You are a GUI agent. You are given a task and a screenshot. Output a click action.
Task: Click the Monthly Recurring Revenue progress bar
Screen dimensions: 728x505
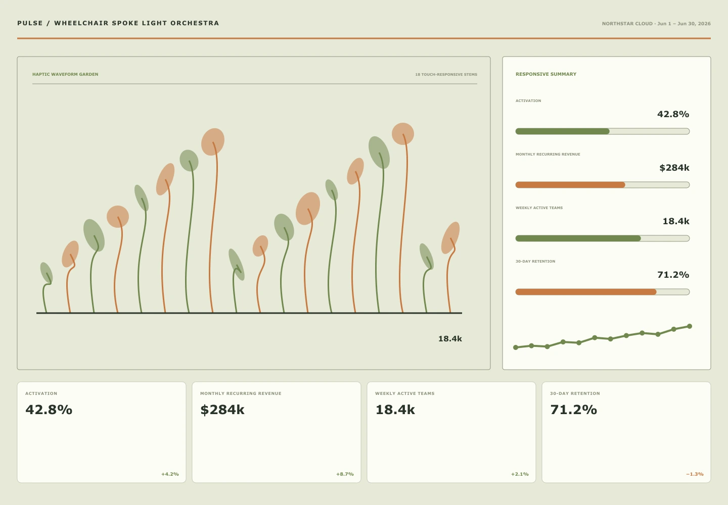click(603, 185)
